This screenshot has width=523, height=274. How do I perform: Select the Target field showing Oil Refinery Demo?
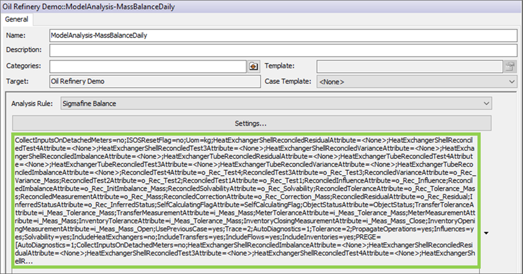coord(155,82)
